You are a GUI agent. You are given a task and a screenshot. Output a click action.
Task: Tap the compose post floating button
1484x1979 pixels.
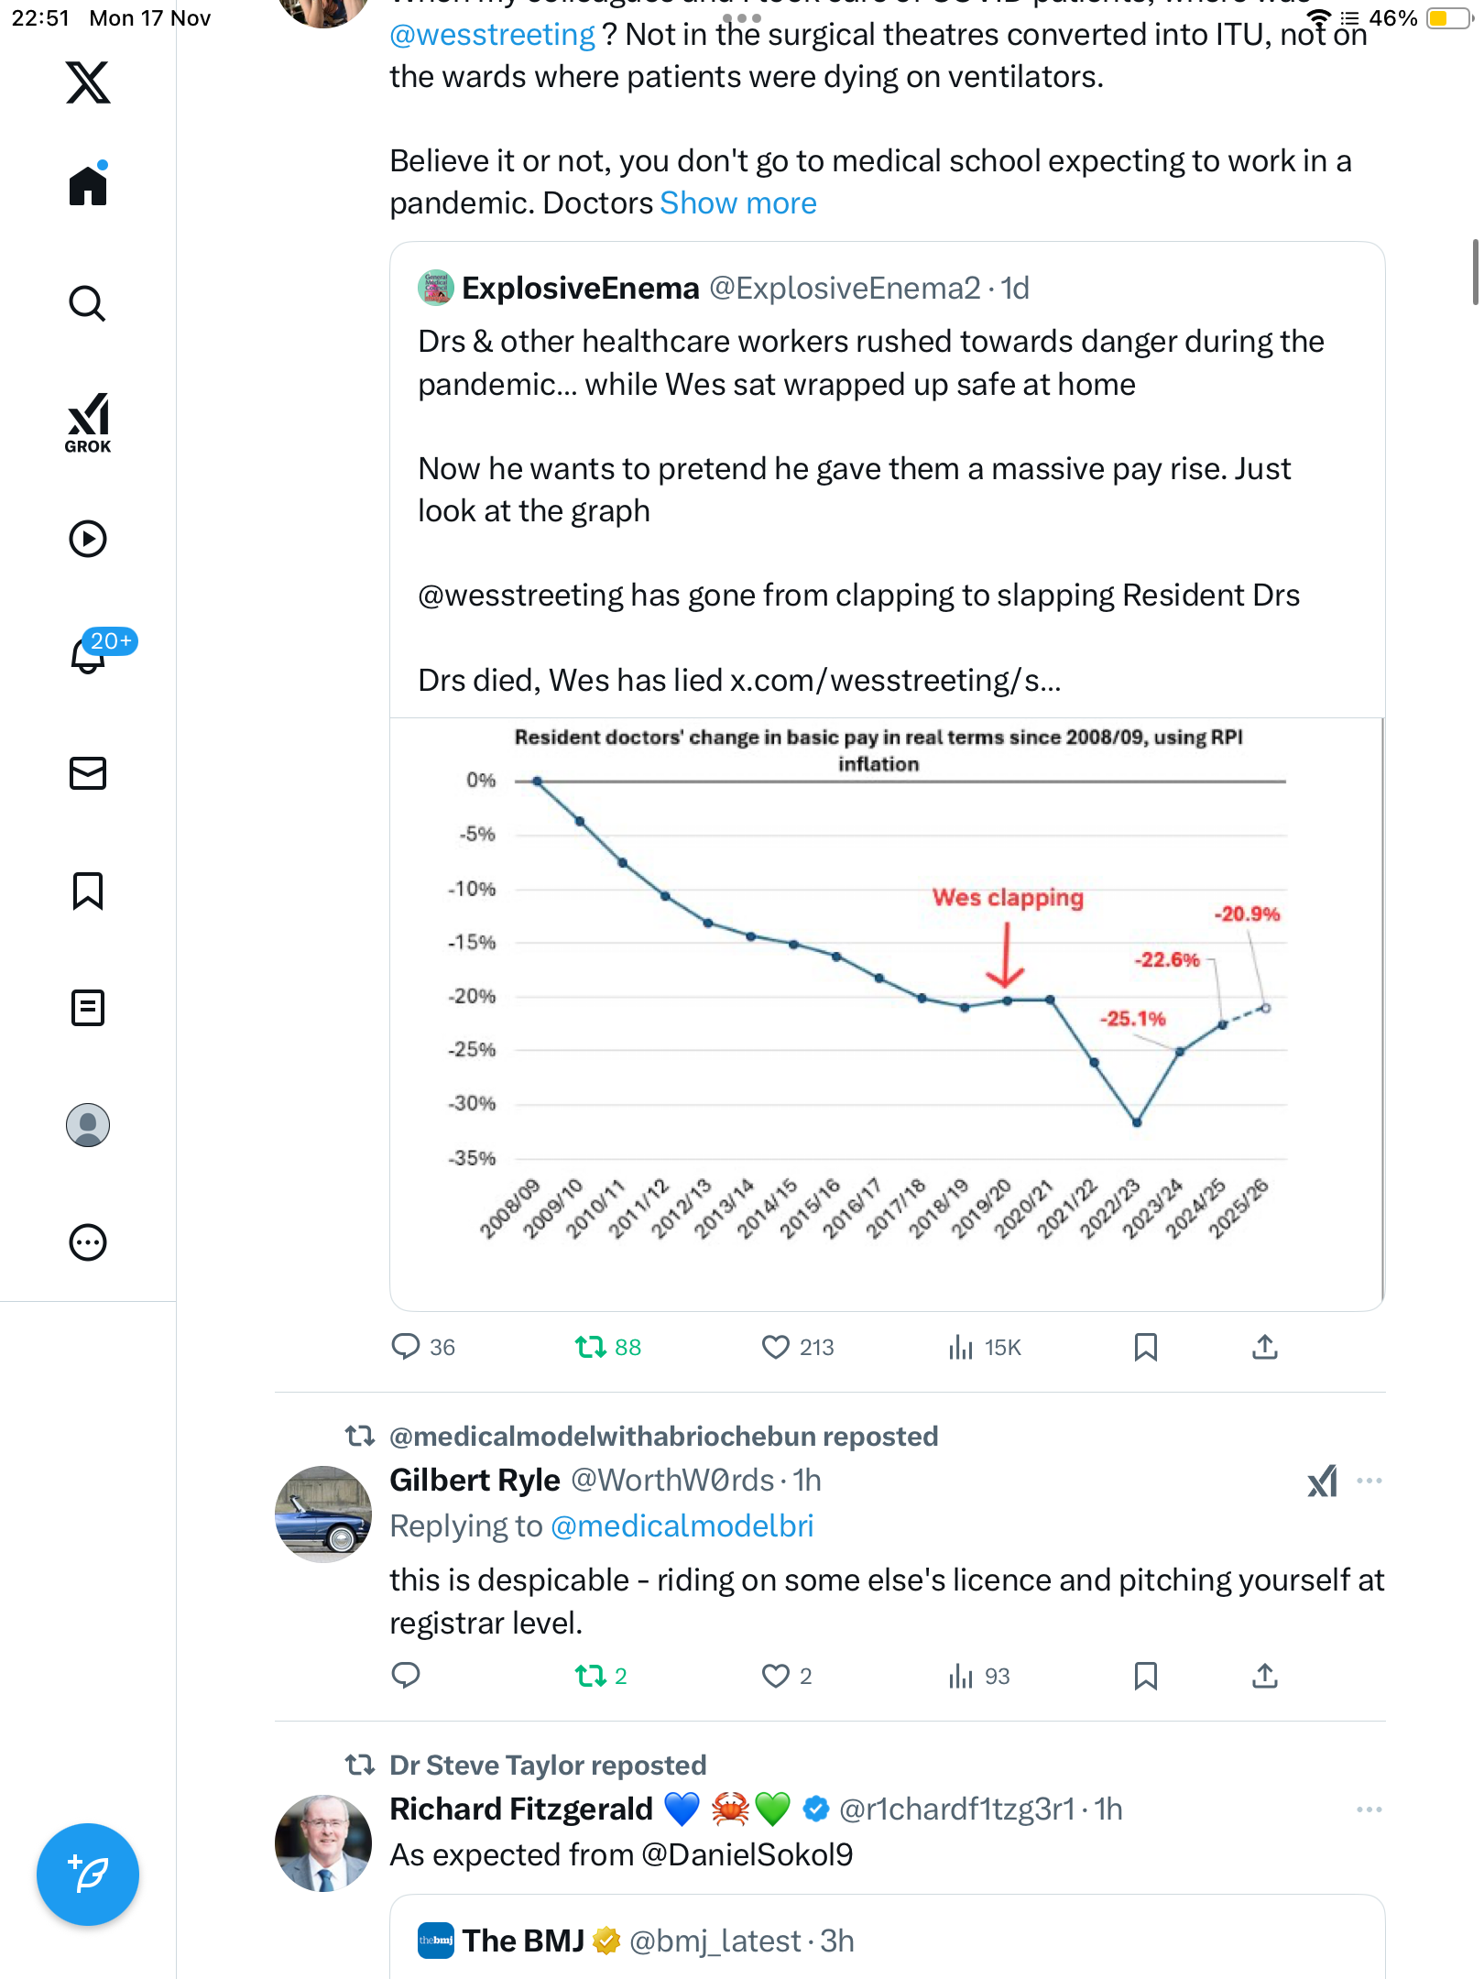(x=88, y=1875)
